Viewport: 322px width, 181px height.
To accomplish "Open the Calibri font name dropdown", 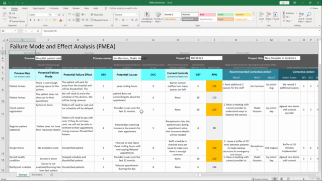I will tap(48, 15).
